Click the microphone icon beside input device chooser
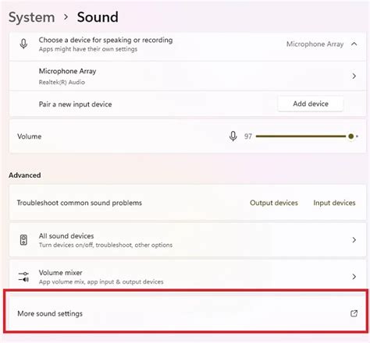Screen dimensions: 370x343 (x=23, y=44)
